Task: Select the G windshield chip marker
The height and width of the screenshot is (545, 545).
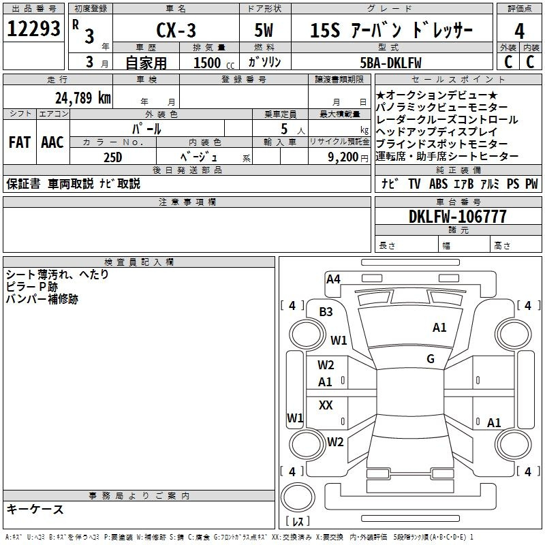Action: tap(431, 359)
